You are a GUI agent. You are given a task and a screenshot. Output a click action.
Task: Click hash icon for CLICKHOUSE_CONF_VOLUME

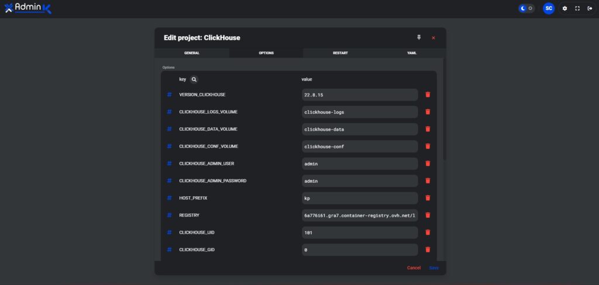tap(169, 146)
